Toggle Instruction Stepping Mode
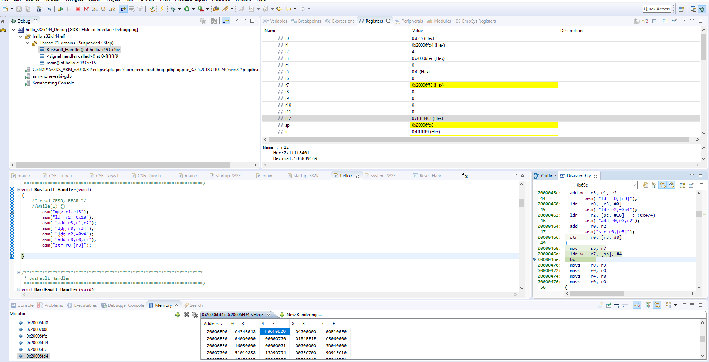This screenshot has height=362, width=709. click(123, 9)
